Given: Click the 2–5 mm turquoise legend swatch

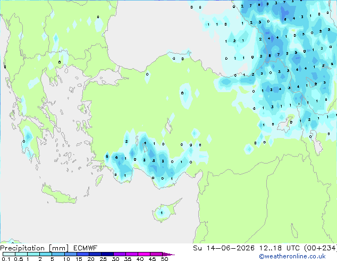Looking at the screenshot, I should coord(46,254).
